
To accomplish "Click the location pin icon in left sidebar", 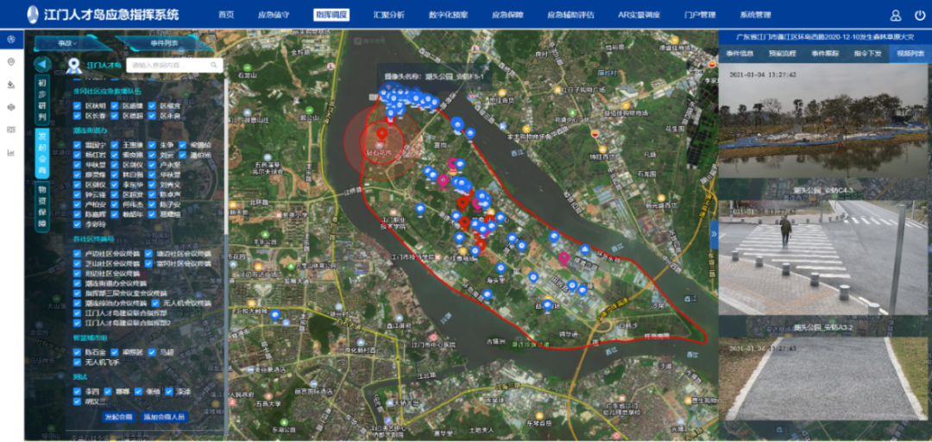I will (x=11, y=62).
